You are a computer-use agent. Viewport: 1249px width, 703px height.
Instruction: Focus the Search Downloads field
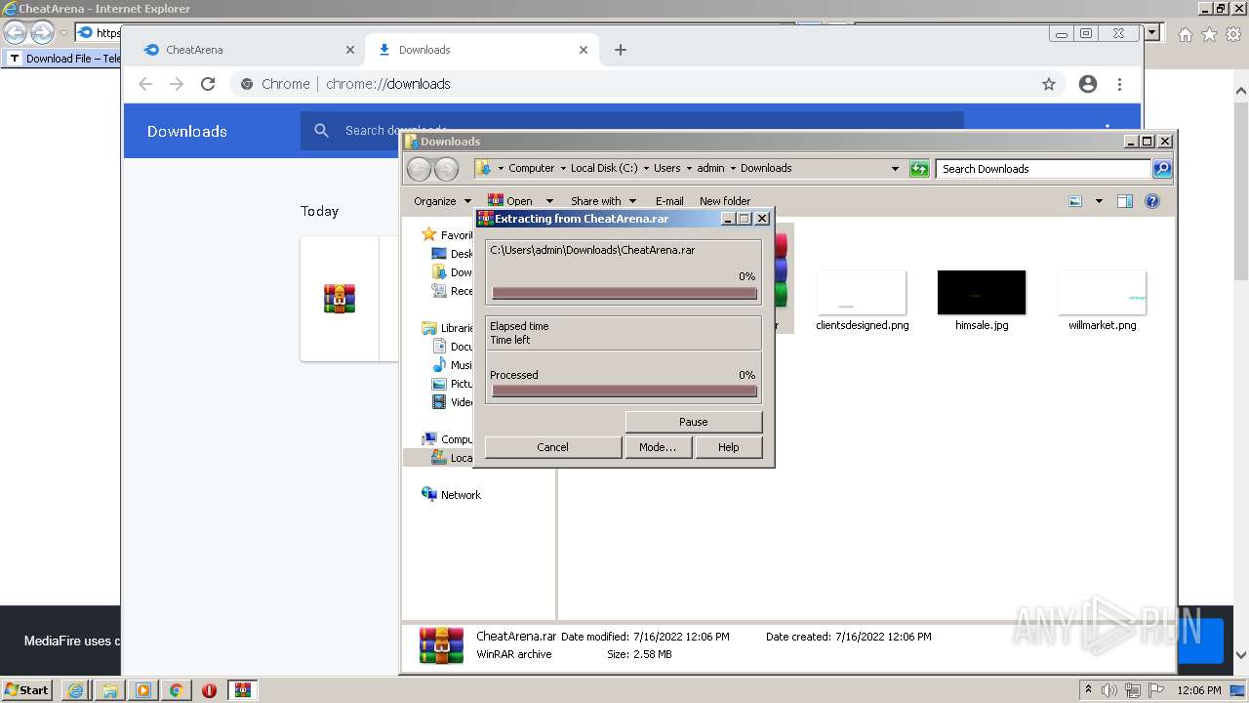[x=1043, y=169]
